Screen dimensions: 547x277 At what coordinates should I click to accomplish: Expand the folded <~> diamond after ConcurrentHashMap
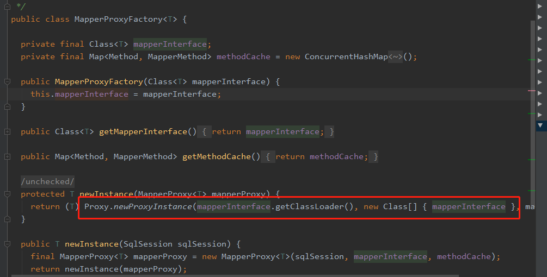(396, 56)
